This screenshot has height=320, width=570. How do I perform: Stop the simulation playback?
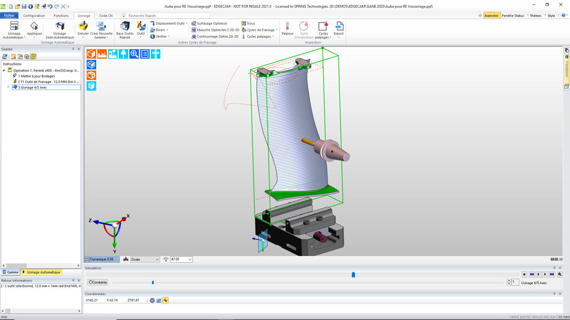pyautogui.click(x=524, y=274)
